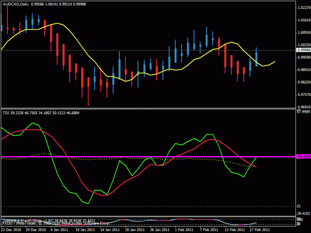Click the 14 Jan 2011 date label

click(x=110, y=230)
